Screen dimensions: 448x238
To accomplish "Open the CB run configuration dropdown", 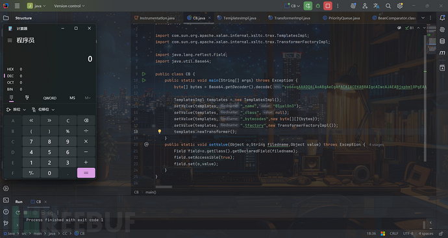I will coord(292,6).
